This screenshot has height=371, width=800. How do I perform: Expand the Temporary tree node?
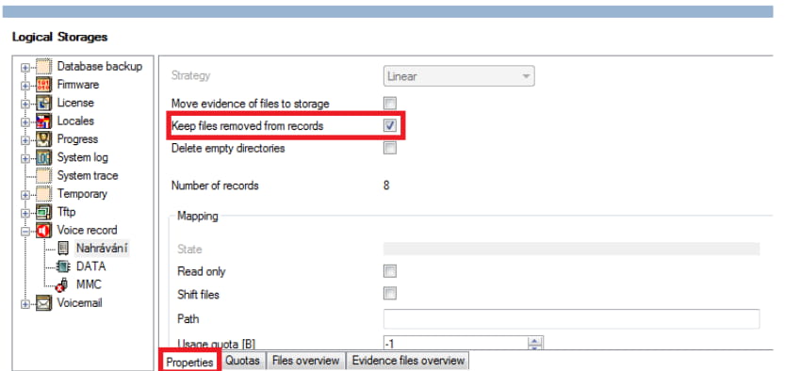point(25,195)
